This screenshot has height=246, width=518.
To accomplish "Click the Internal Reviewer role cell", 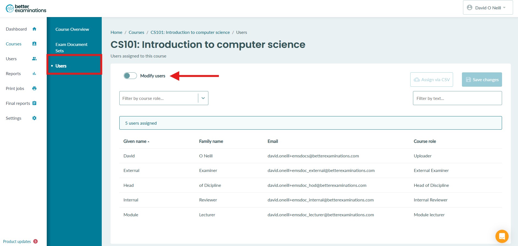I will 431,200.
